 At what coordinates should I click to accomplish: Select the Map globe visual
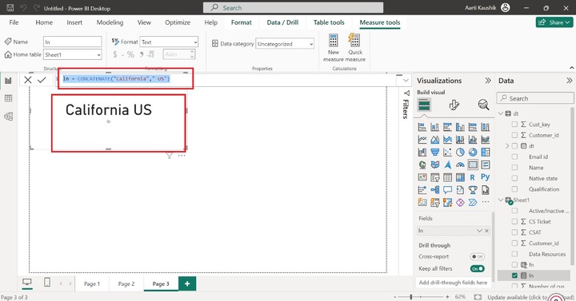(422, 165)
